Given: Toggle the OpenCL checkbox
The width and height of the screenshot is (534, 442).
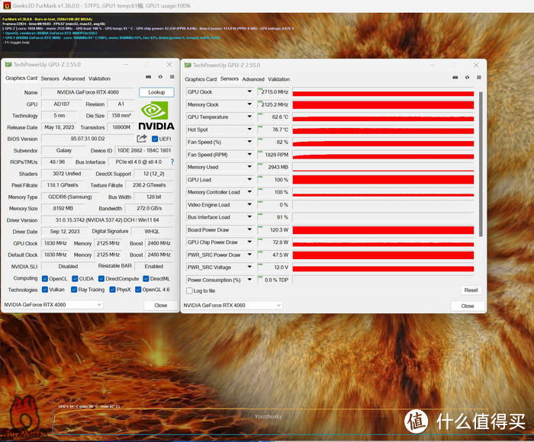Looking at the screenshot, I should [44, 279].
